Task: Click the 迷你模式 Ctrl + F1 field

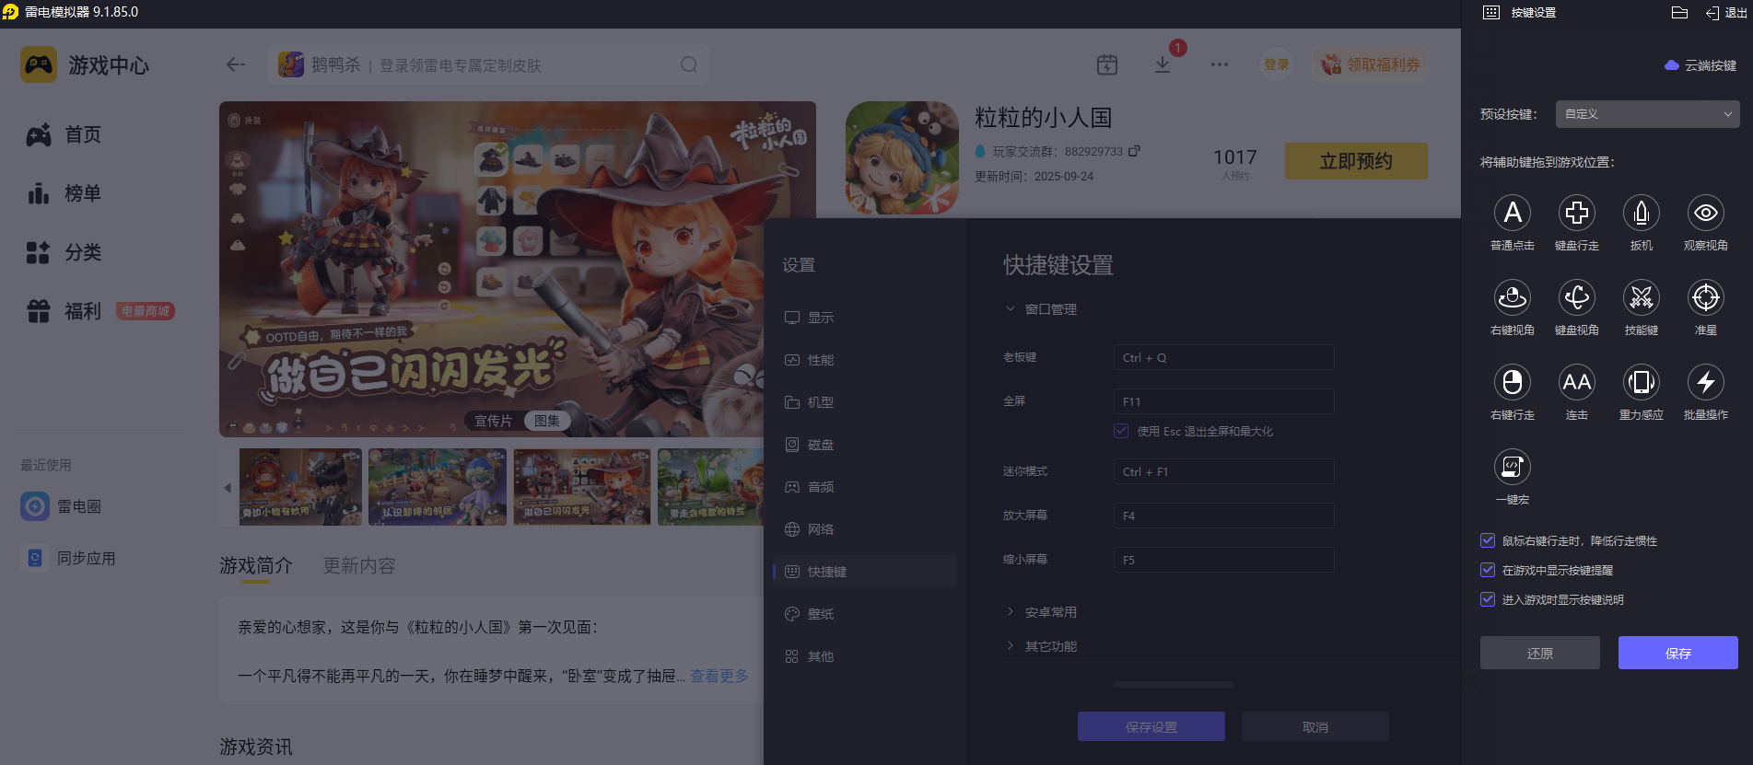Action: click(1223, 471)
